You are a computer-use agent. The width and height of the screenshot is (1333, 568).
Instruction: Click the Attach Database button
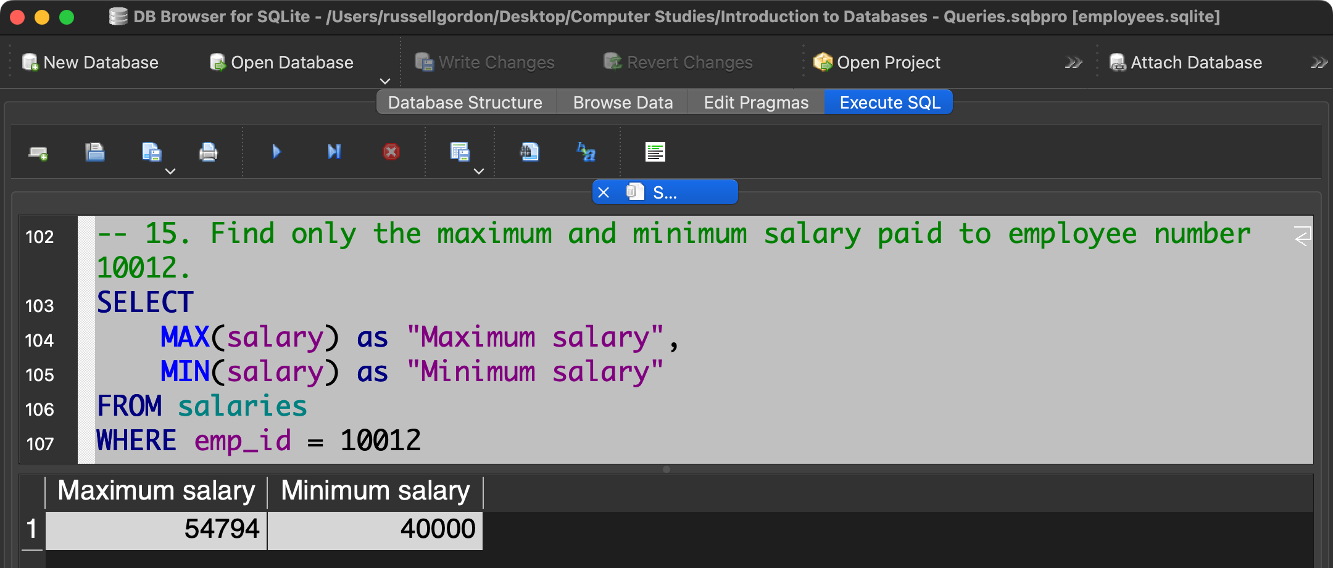(x=1186, y=63)
